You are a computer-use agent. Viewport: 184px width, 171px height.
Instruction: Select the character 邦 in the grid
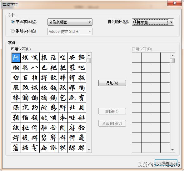click(72, 88)
